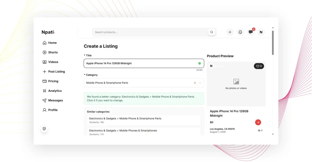Viewport: 312px width, 162px height.
Task: Choose Mobile Phones & Smartphones similar category
Action: coord(144,131)
